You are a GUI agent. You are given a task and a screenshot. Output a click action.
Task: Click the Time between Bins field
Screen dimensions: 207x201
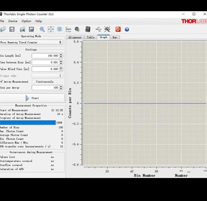point(46,62)
